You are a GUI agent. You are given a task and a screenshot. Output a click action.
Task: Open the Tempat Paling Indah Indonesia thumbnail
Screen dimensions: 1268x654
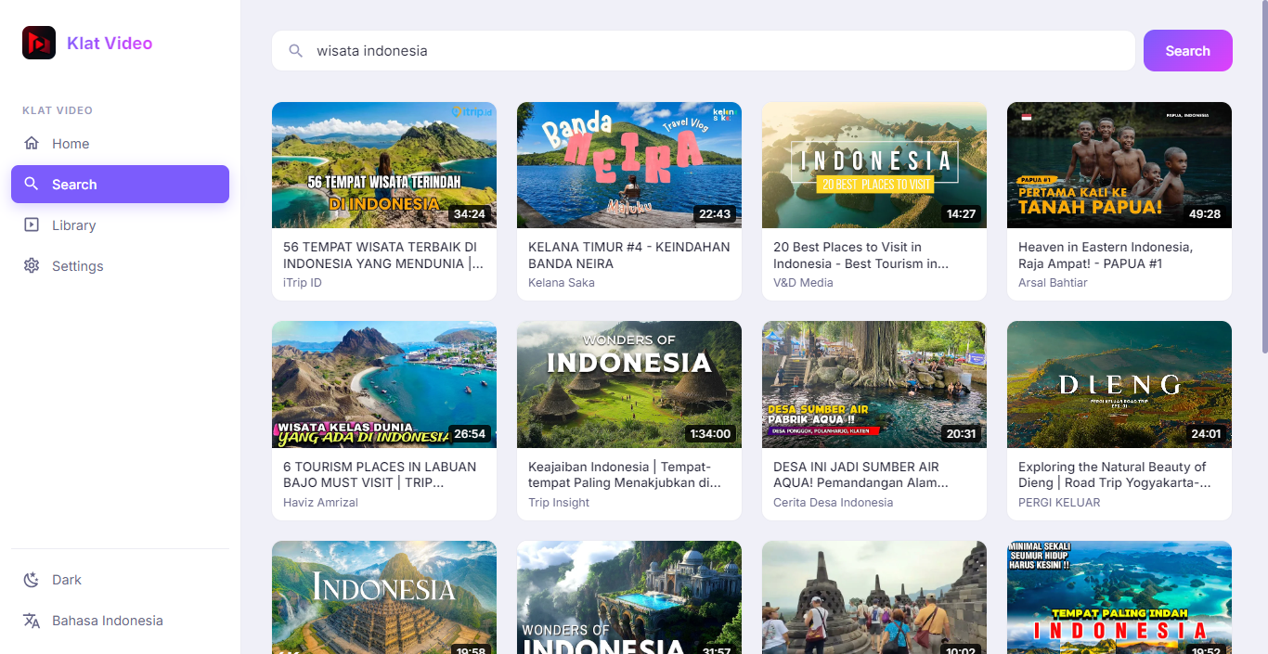[1119, 597]
